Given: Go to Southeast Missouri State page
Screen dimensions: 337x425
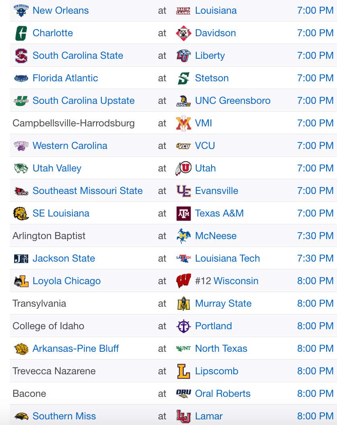Looking at the screenshot, I should [x=88, y=191].
